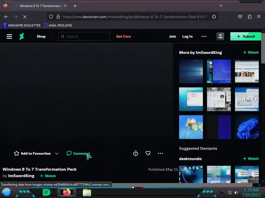
Task: Select the Windows 8 To 7 Transformation tab
Action: [41, 6]
